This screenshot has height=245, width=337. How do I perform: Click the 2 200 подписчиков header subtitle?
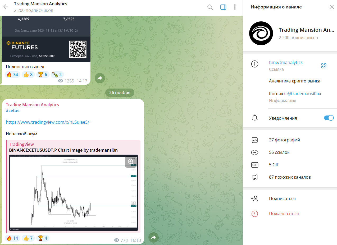click(x=34, y=11)
